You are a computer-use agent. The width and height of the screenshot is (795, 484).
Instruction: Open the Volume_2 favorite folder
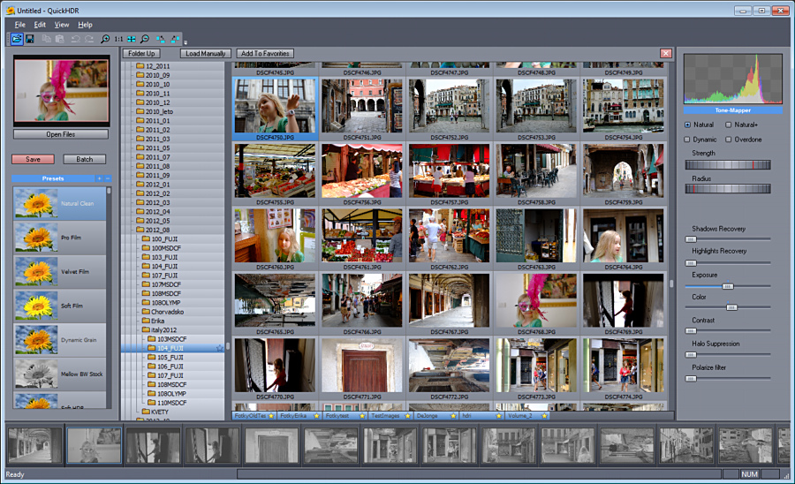tap(527, 416)
